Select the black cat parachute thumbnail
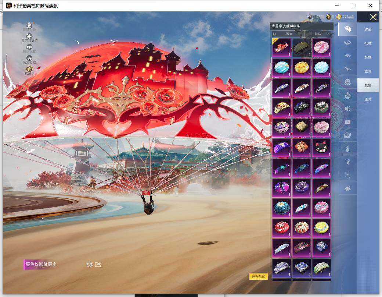 point(322,148)
